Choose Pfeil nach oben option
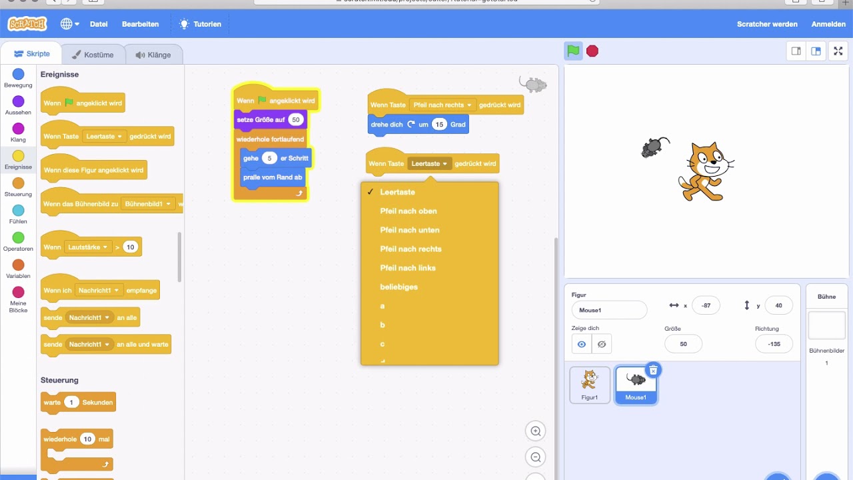 pyautogui.click(x=430, y=211)
